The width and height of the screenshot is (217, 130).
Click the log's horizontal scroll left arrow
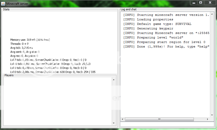pos(122,119)
